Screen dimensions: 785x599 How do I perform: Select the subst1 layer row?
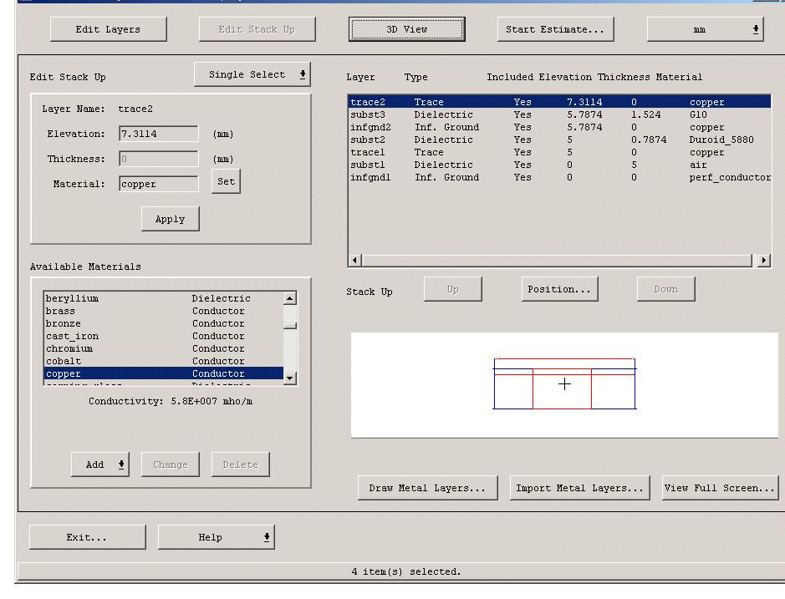(x=559, y=165)
